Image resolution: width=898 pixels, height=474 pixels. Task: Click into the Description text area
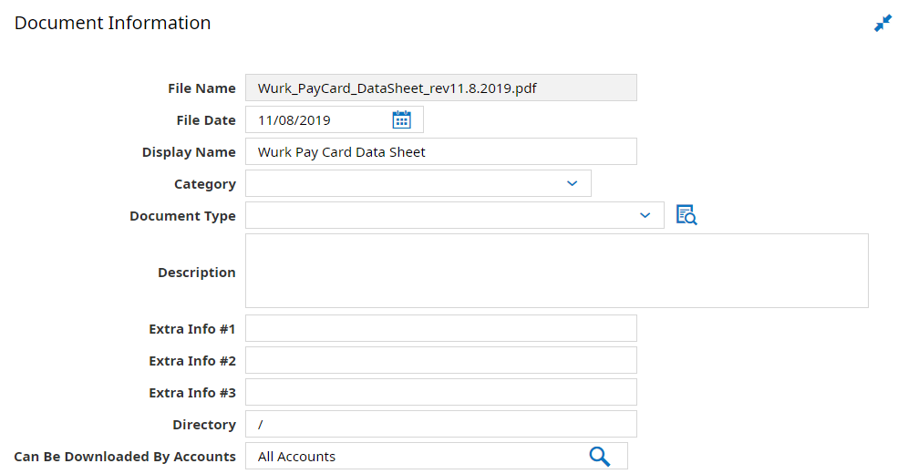pos(557,271)
